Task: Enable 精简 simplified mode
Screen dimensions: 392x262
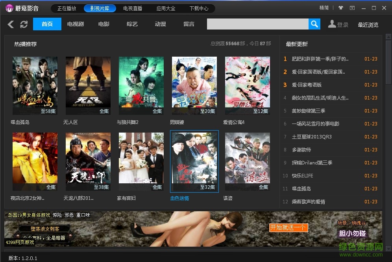Action: [x=324, y=7]
